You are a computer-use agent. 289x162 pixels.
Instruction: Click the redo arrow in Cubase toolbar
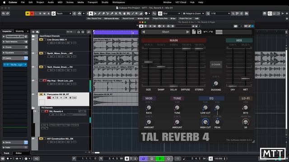(8, 13)
